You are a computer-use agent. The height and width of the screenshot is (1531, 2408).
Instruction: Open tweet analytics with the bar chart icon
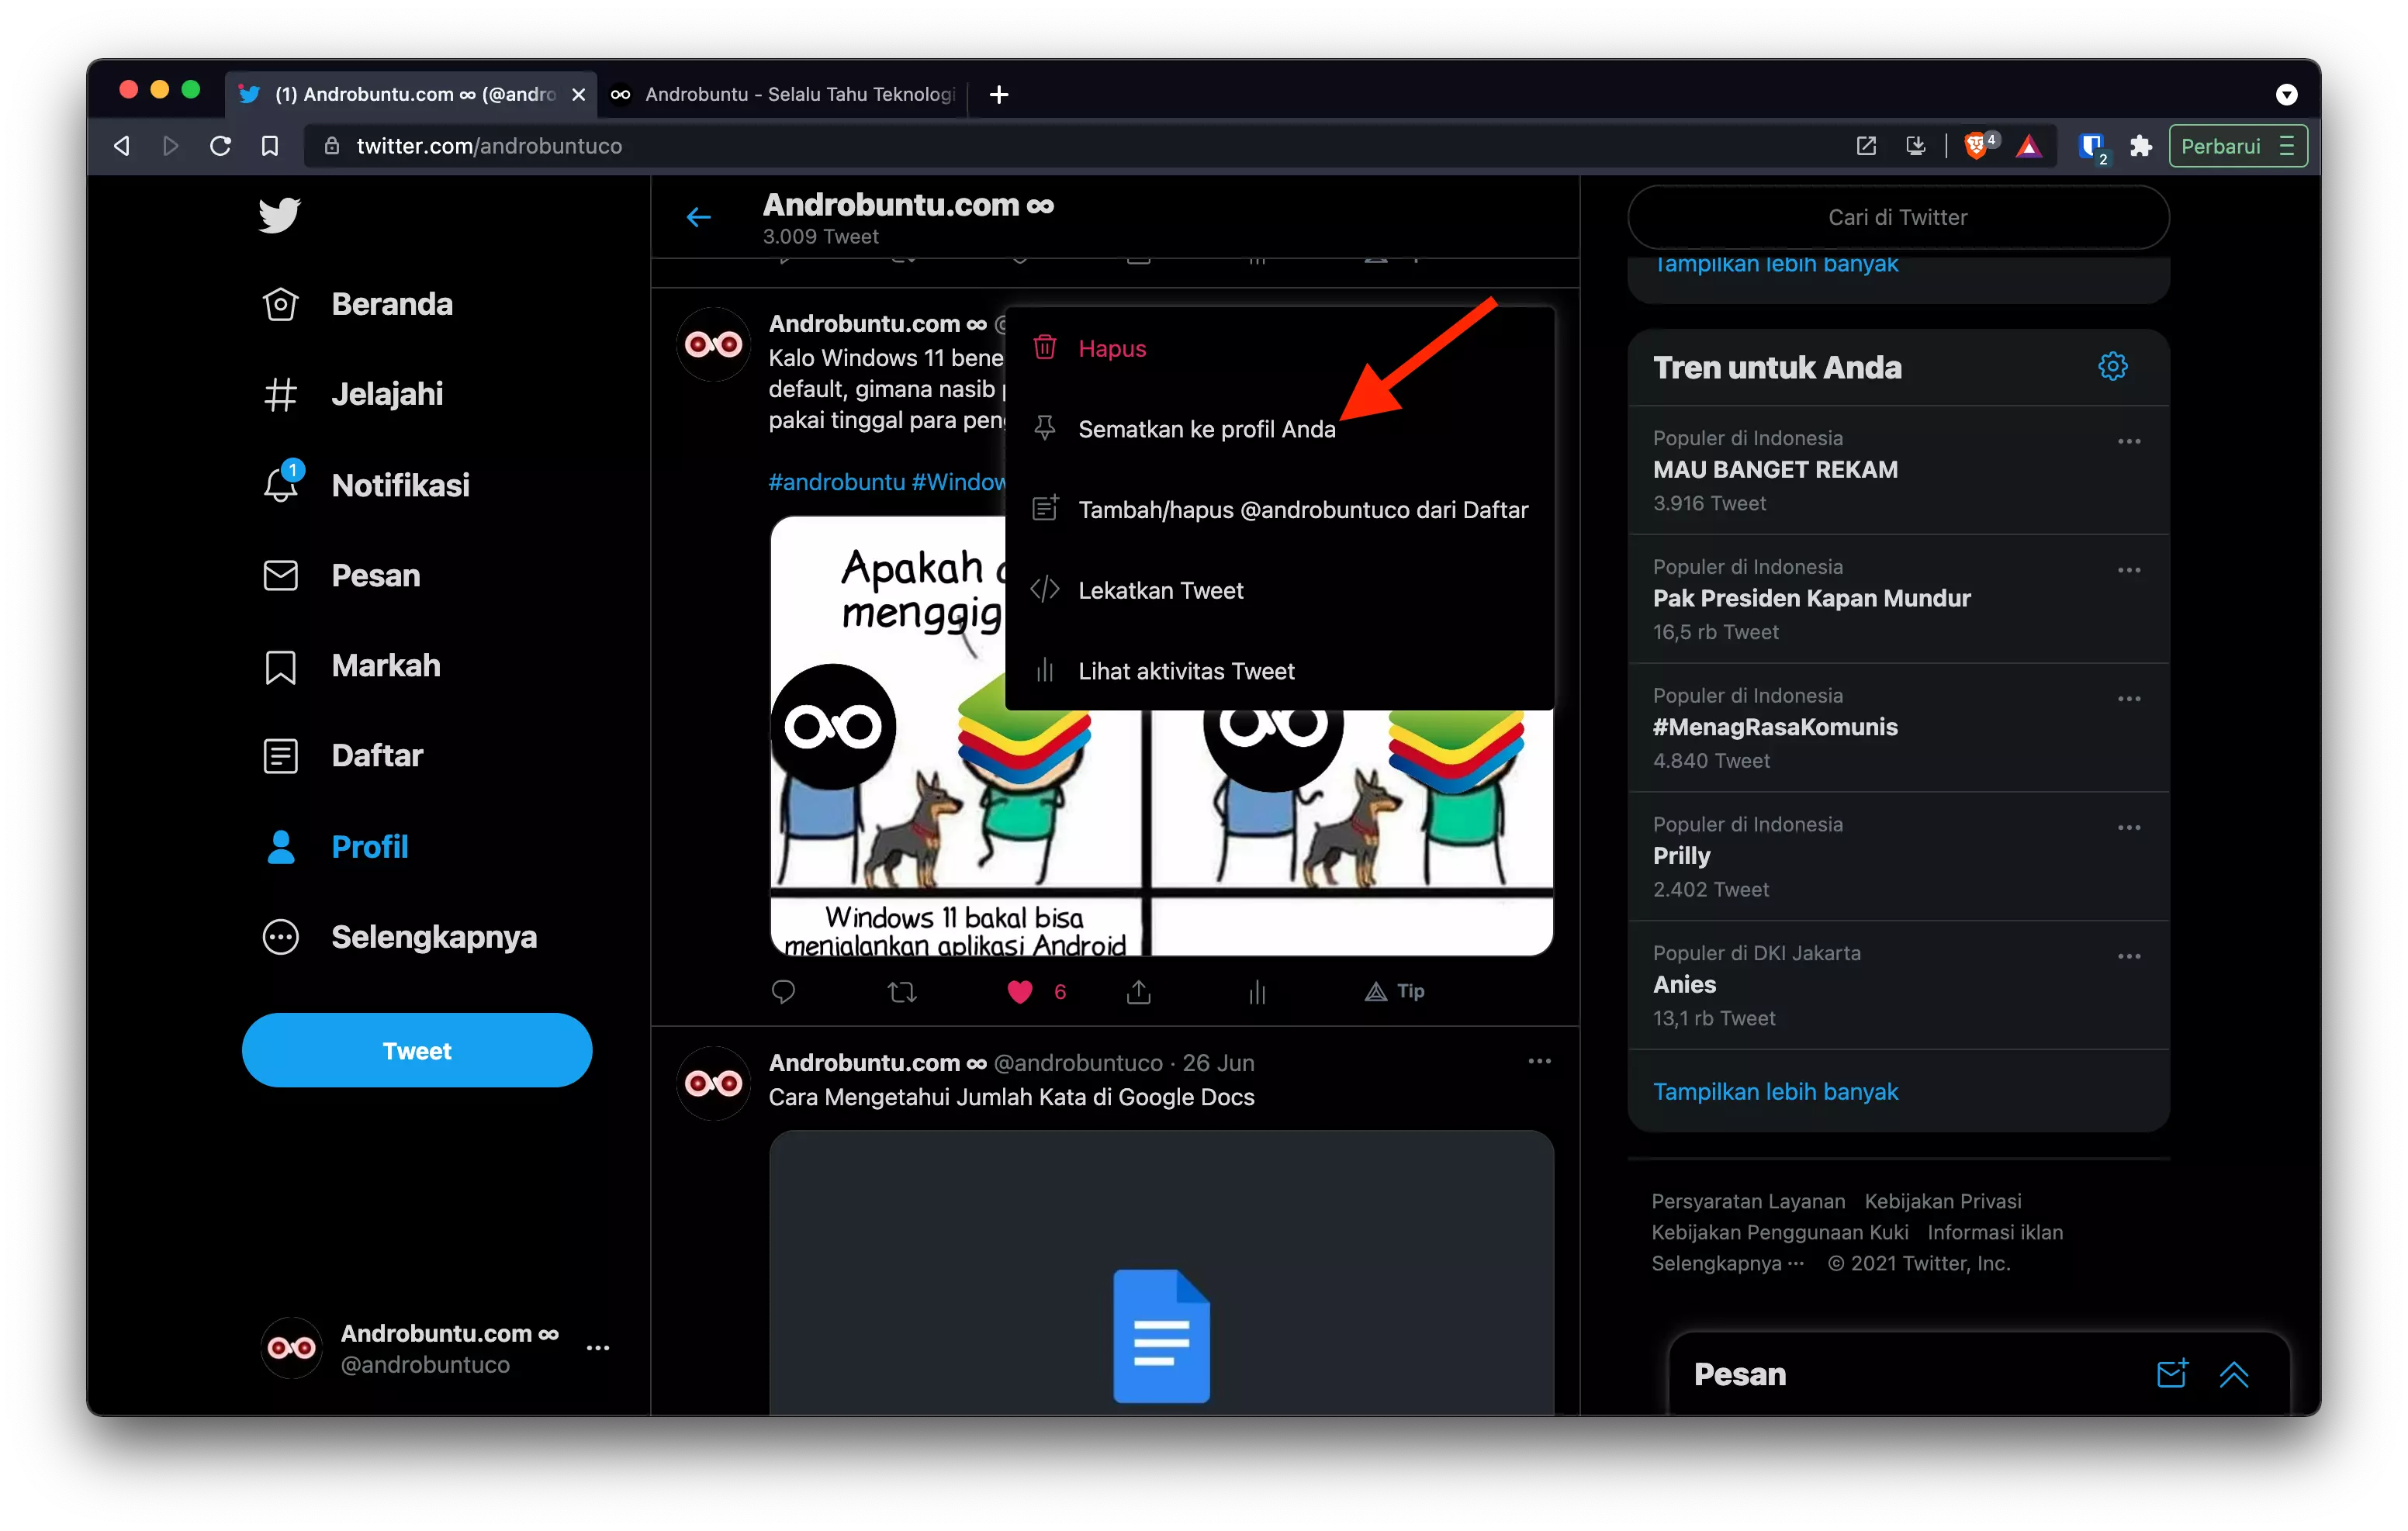[x=1257, y=991]
